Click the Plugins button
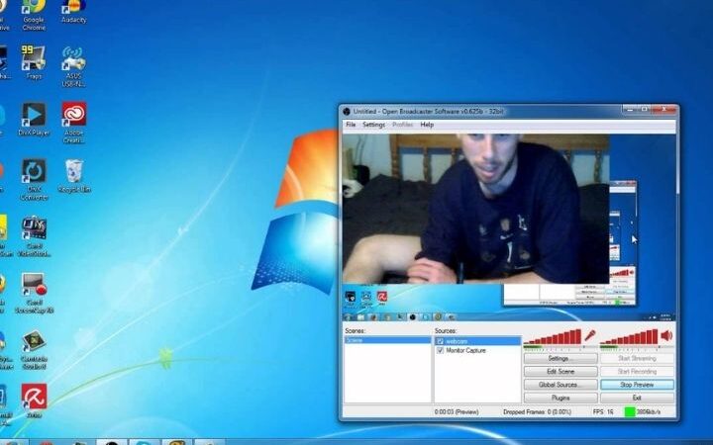This screenshot has height=445, width=713. (x=560, y=398)
